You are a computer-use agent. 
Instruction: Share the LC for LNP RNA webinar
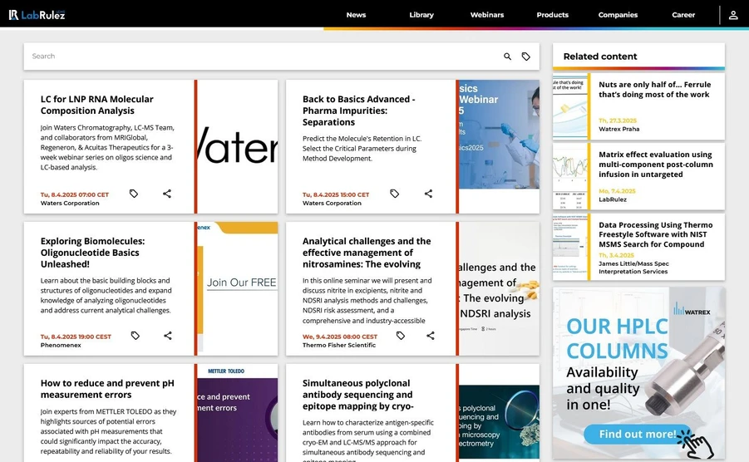click(x=167, y=194)
